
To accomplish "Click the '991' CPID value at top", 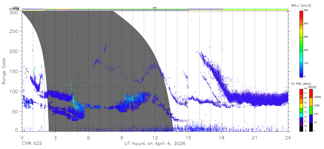I will [x=155, y=8].
